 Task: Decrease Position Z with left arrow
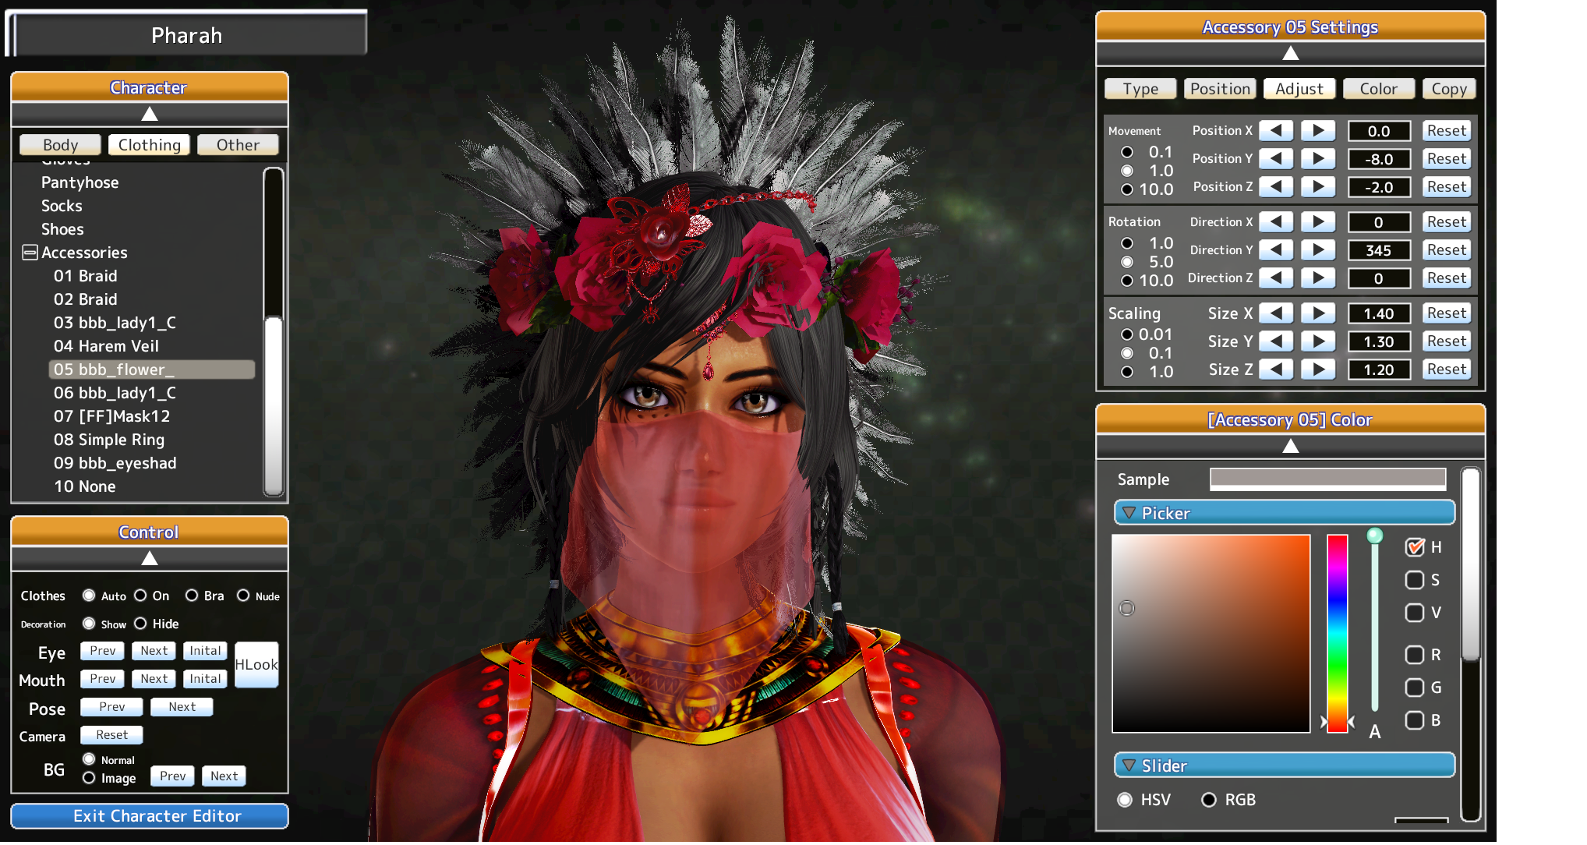click(x=1276, y=187)
